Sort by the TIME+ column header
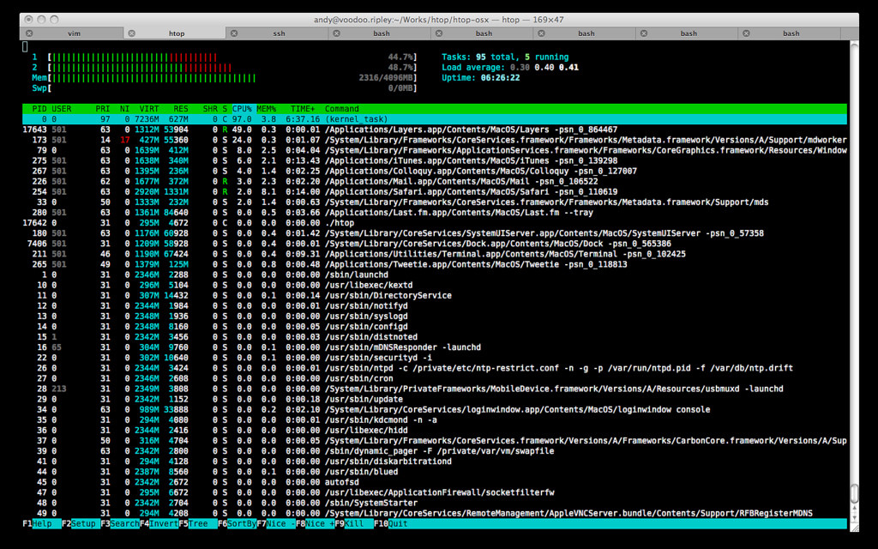The width and height of the screenshot is (878, 549). click(x=303, y=109)
